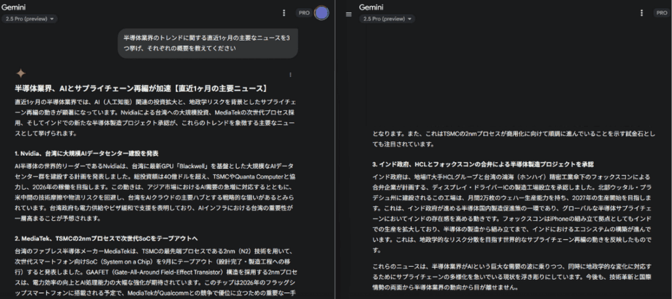Click the intro paragraph starting 直近1ヶ月の半導体業界では
The height and width of the screenshot is (299, 672).
[155, 118]
